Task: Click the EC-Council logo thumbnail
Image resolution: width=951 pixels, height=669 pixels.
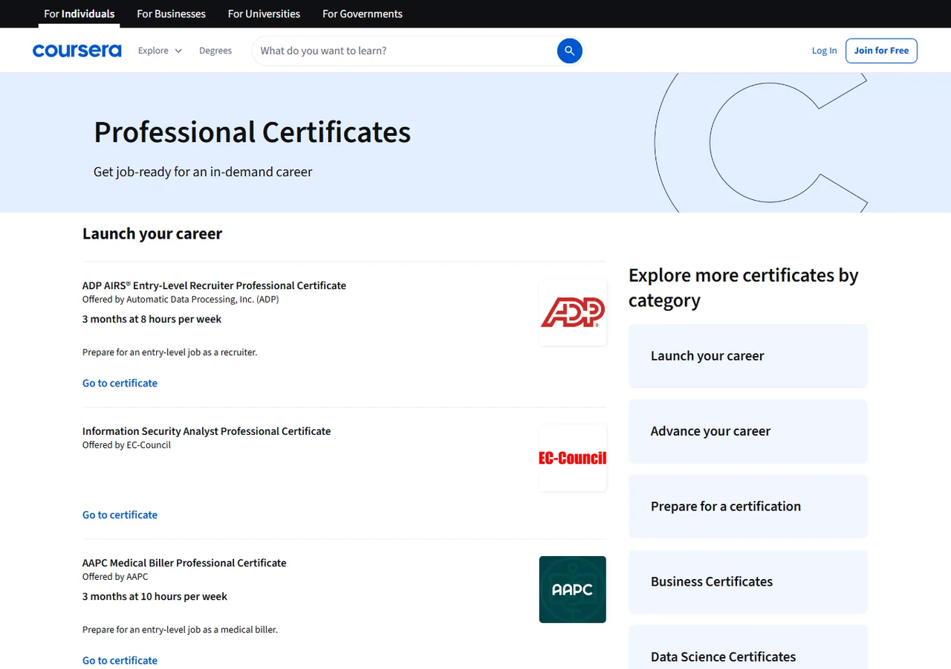Action: point(573,458)
